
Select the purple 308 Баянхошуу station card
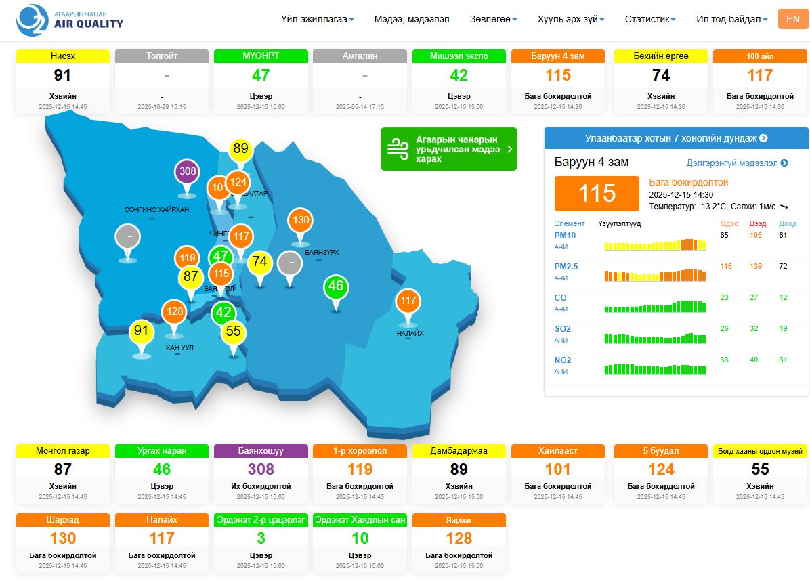pos(261,475)
